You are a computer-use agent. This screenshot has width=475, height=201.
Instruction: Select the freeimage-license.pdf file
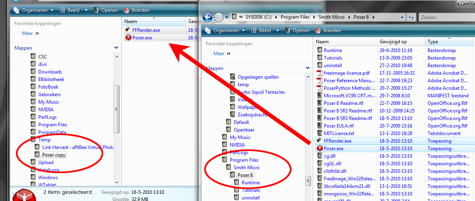(x=347, y=73)
